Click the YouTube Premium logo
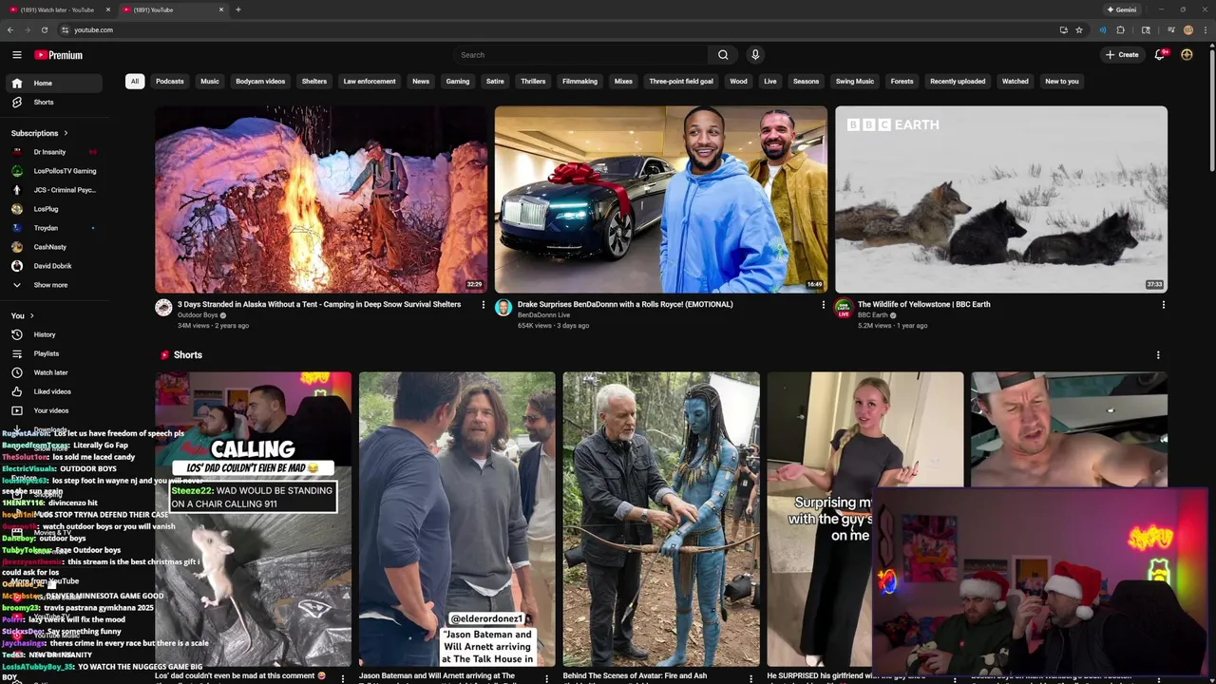The image size is (1216, 684). 59,55
